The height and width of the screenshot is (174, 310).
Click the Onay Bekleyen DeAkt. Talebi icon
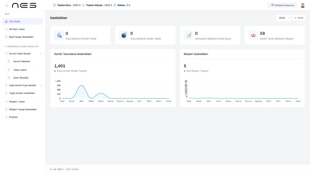tap(124, 35)
